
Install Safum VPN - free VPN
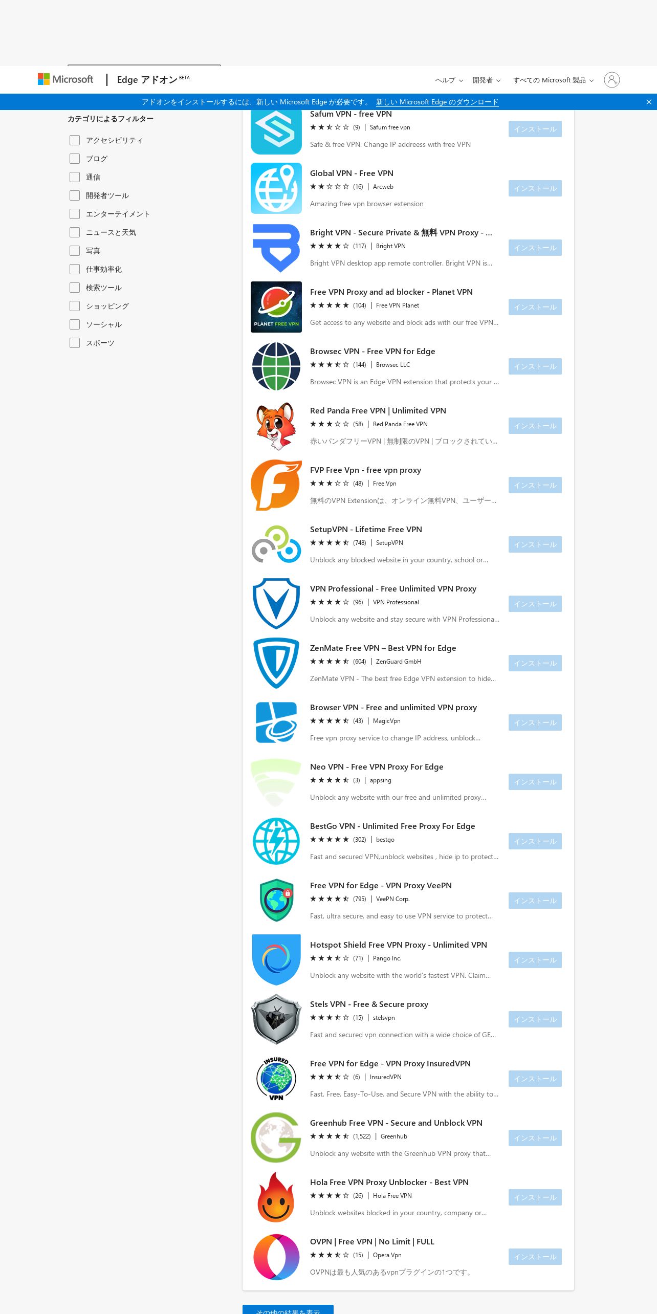point(535,129)
